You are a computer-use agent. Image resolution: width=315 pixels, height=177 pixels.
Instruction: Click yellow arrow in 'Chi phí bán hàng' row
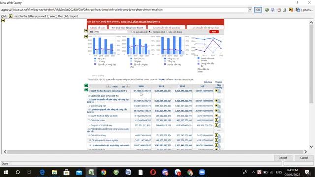pyautogui.click(x=216, y=135)
